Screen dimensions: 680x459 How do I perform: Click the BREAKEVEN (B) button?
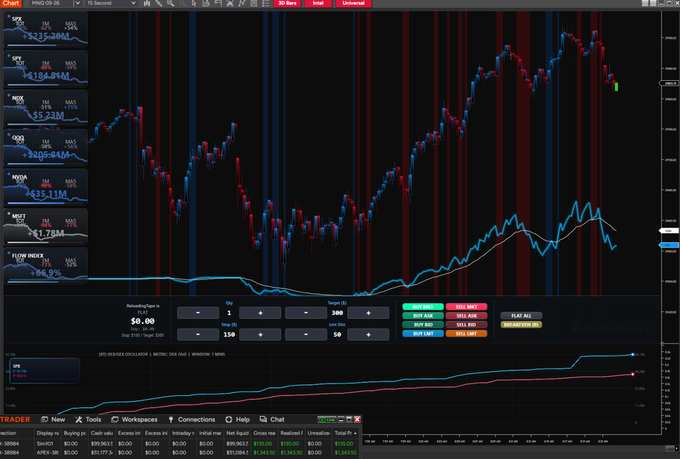[x=521, y=325]
